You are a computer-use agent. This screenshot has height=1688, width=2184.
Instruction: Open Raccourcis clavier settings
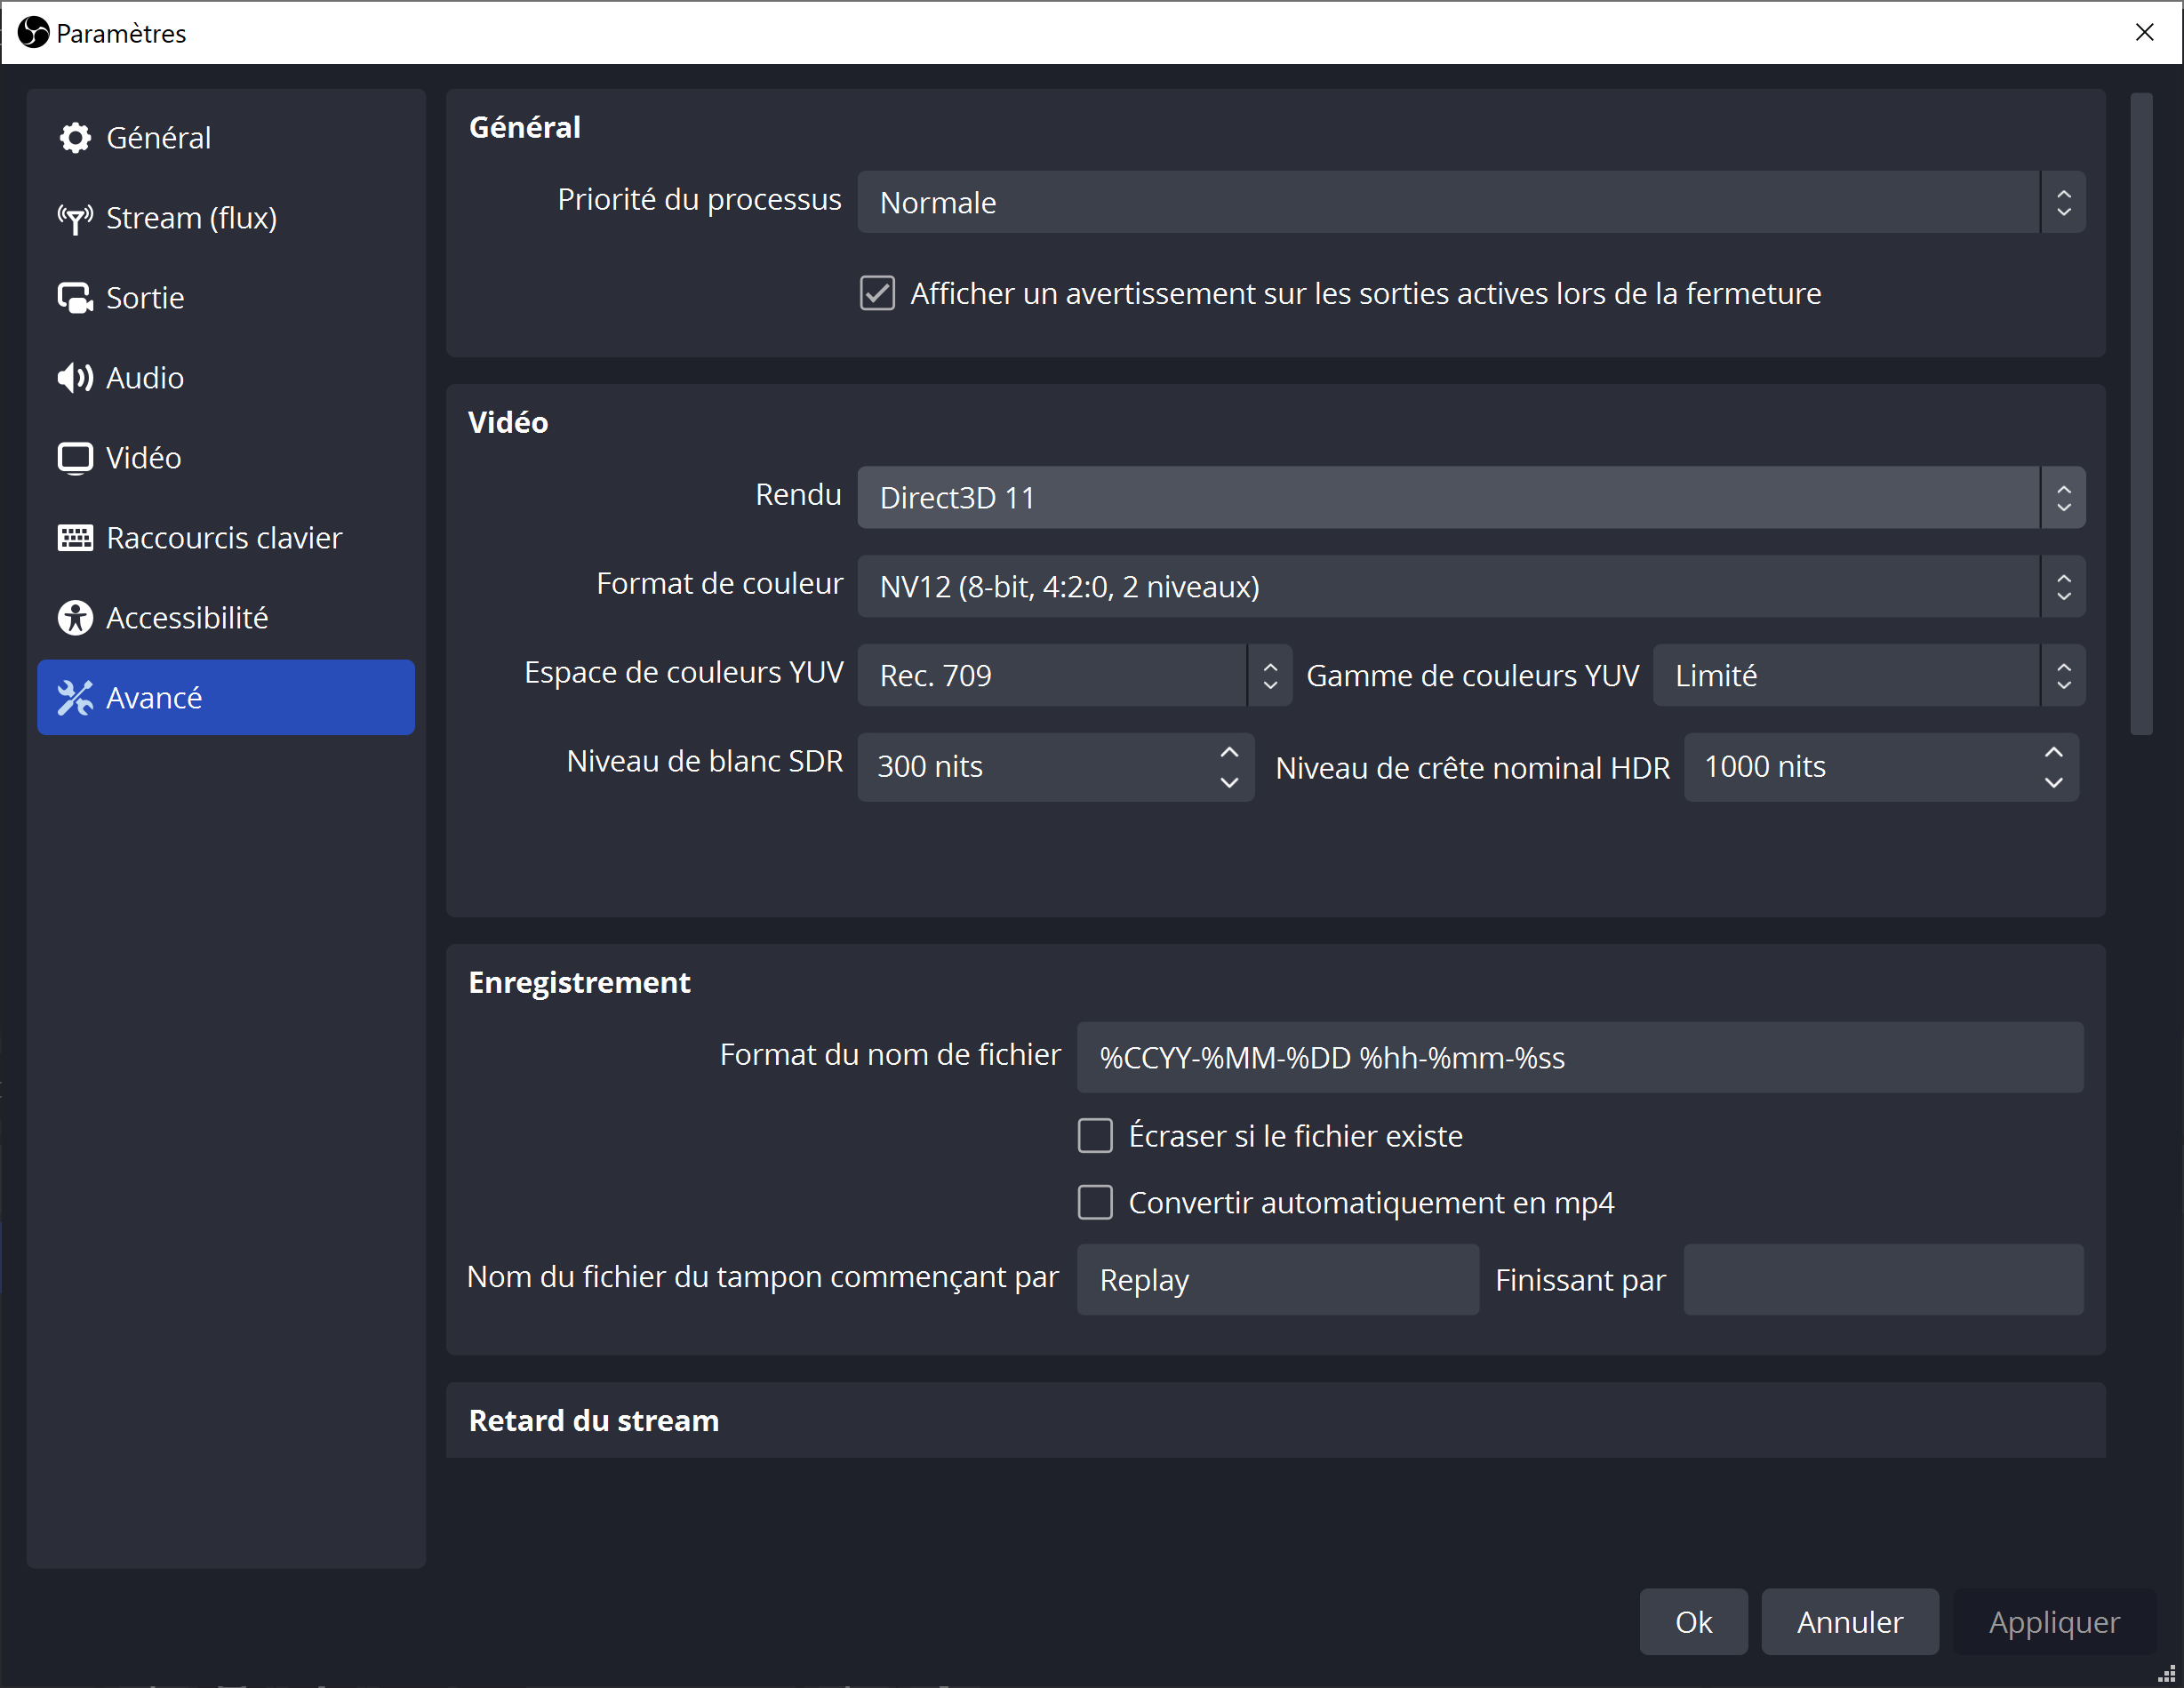[224, 538]
